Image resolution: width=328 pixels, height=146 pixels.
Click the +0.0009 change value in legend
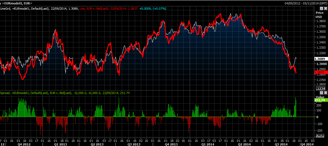[x=145, y=9]
